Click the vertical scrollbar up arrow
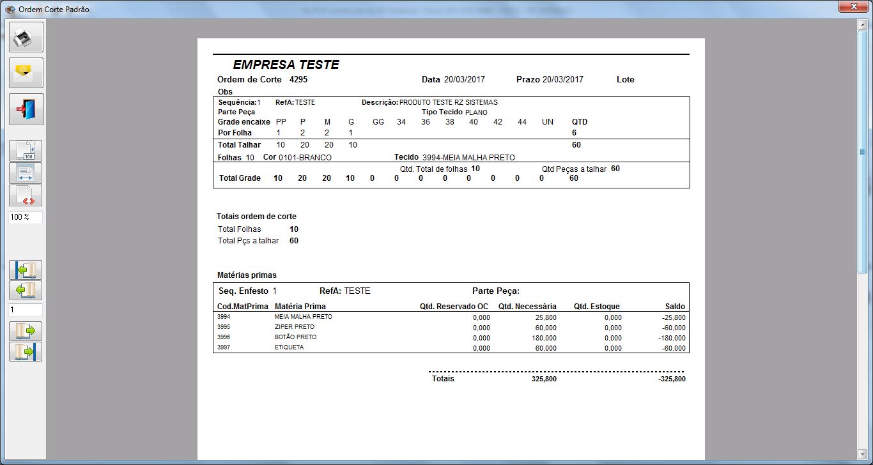Image resolution: width=873 pixels, height=465 pixels. click(862, 25)
